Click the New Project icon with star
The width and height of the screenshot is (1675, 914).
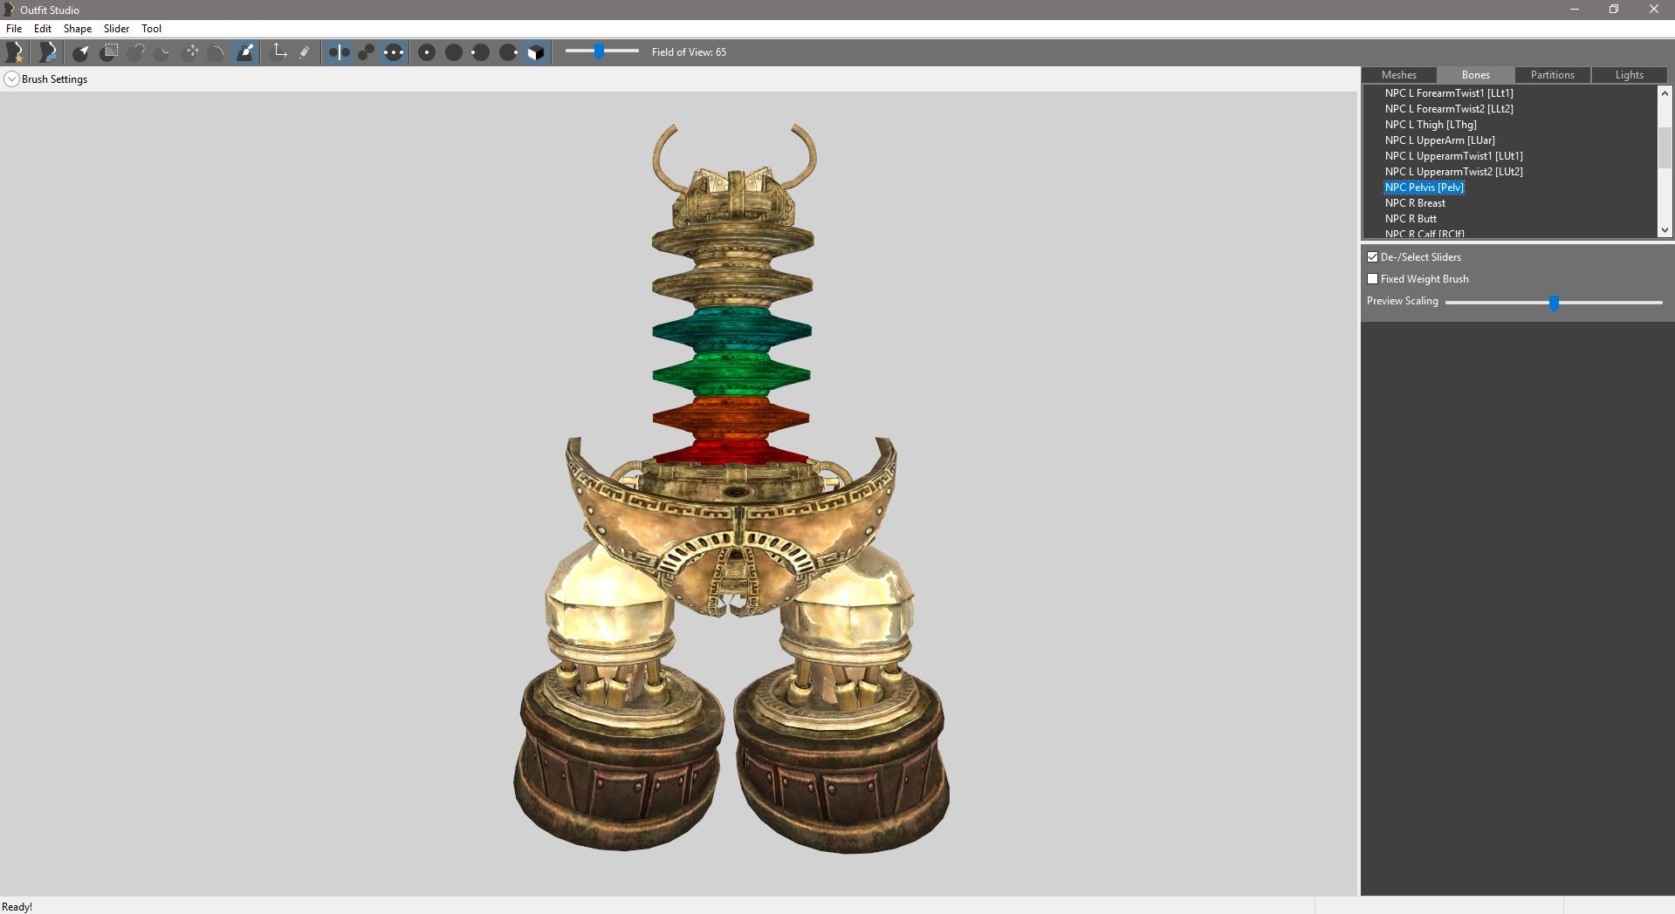coord(15,52)
